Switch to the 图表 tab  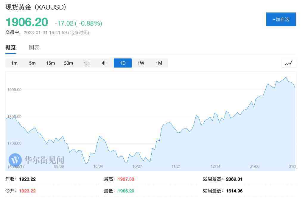(x=35, y=47)
